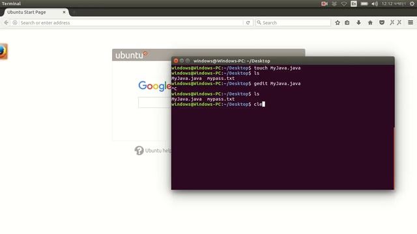Open the Ubuntu help link
Image resolution: width=417 pixels, height=234 pixels.
153,150
